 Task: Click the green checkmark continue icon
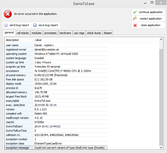135,12
